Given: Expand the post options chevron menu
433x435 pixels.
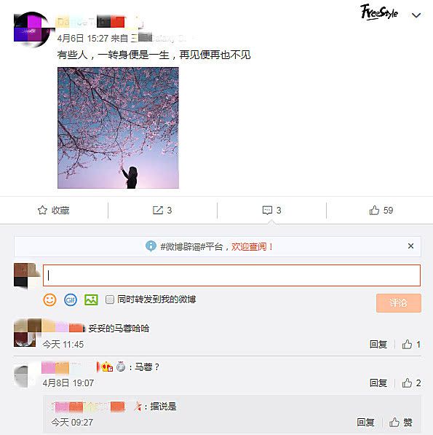Looking at the screenshot, I should [x=416, y=15].
